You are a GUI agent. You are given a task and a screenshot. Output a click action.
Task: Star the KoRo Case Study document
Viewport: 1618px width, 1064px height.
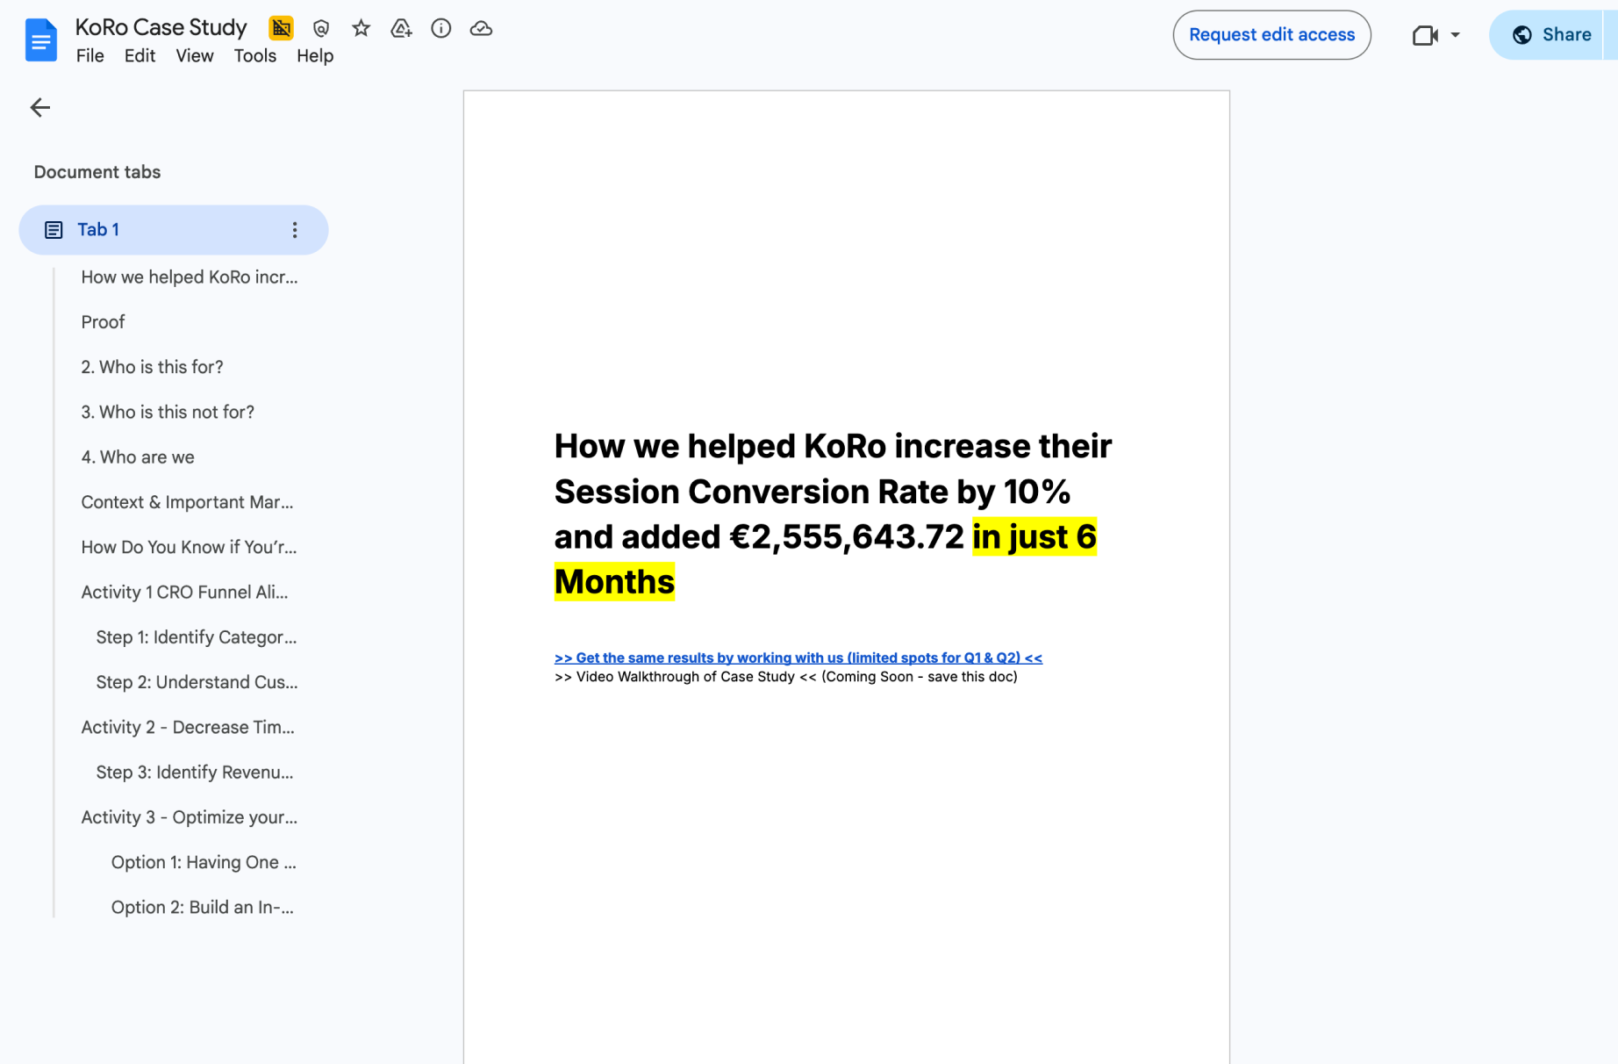361,29
